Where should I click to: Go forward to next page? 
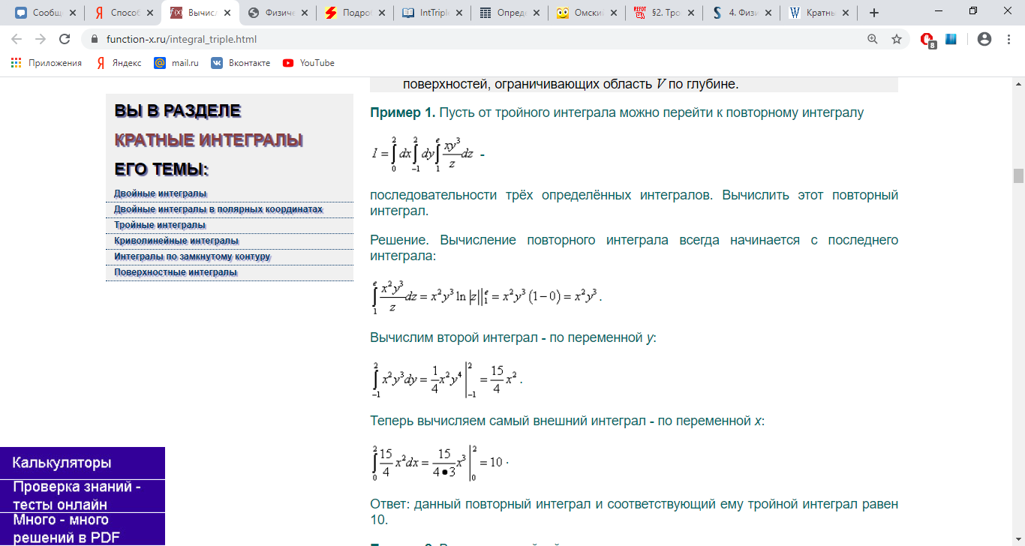pyautogui.click(x=41, y=39)
